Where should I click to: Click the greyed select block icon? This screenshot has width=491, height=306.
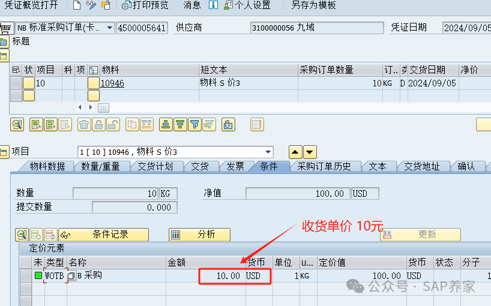(65, 125)
